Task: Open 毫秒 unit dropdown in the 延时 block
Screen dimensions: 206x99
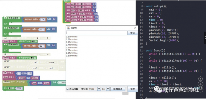Action: [x=12, y=88]
